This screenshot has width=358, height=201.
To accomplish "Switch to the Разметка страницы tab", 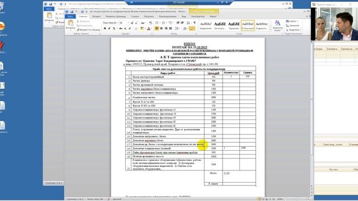I will (116, 16).
